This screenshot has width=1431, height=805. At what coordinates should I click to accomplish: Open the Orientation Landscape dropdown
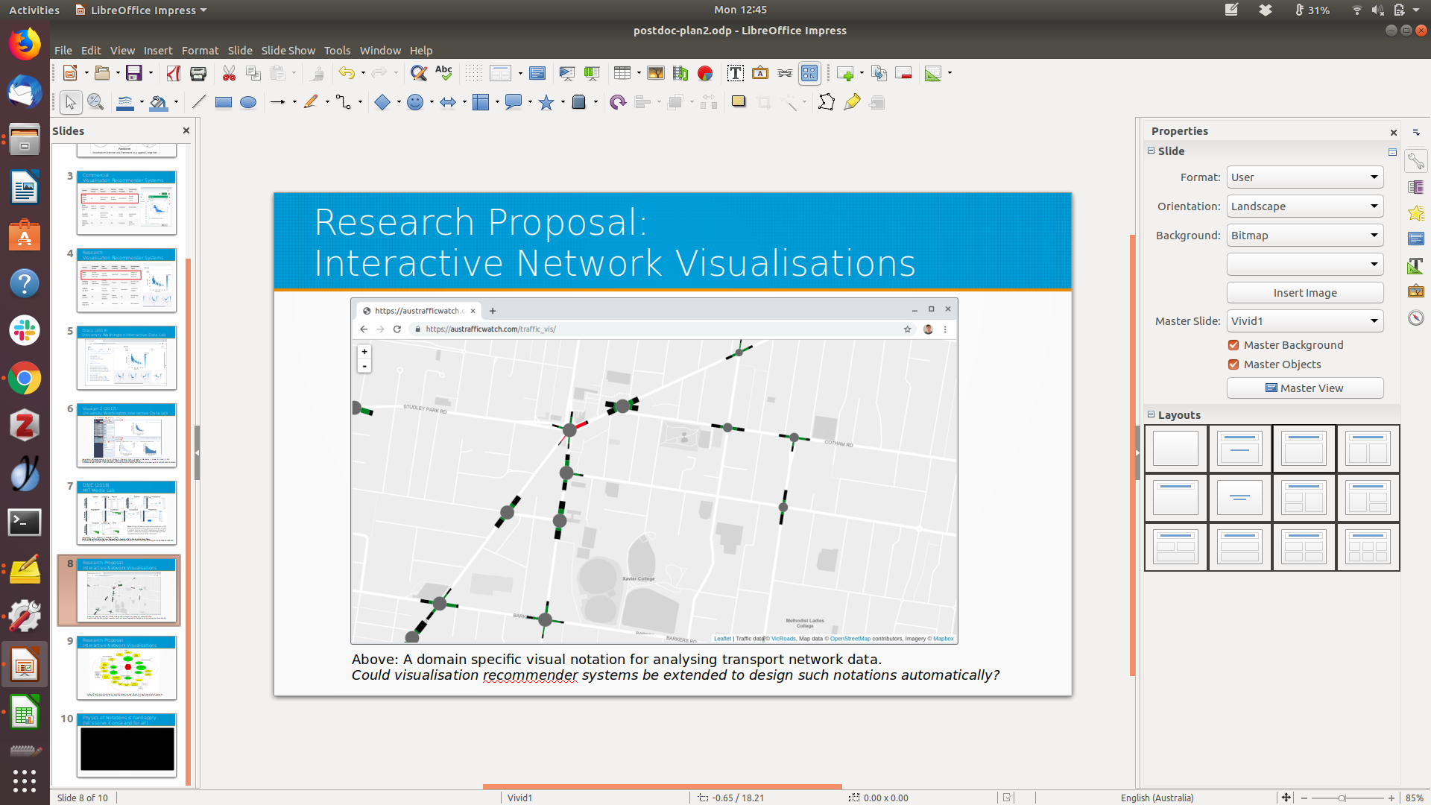[x=1305, y=206]
